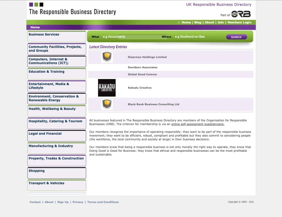Screen dimensions: 282x217
Task: Open the Kakadu Creative logo image
Action: 107,88
